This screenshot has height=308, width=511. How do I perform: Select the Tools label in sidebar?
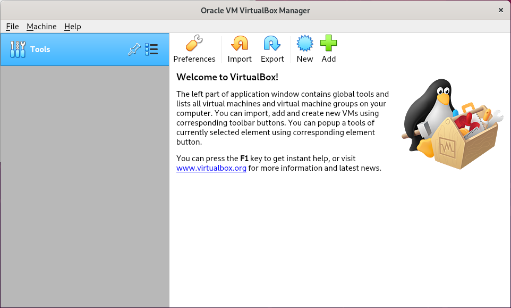(x=40, y=49)
